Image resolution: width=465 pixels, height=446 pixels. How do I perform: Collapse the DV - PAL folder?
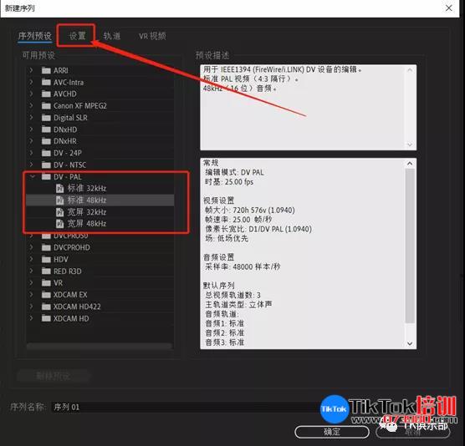(x=32, y=177)
